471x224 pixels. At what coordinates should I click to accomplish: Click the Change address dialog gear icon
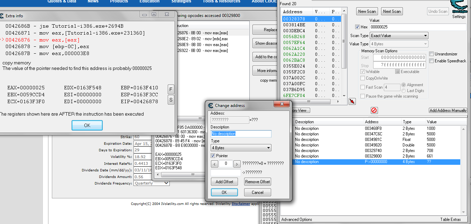pyautogui.click(x=210, y=106)
